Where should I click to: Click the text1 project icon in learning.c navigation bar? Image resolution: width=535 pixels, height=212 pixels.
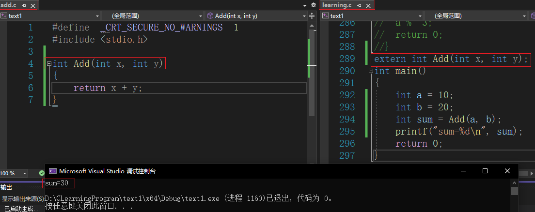tap(326, 15)
